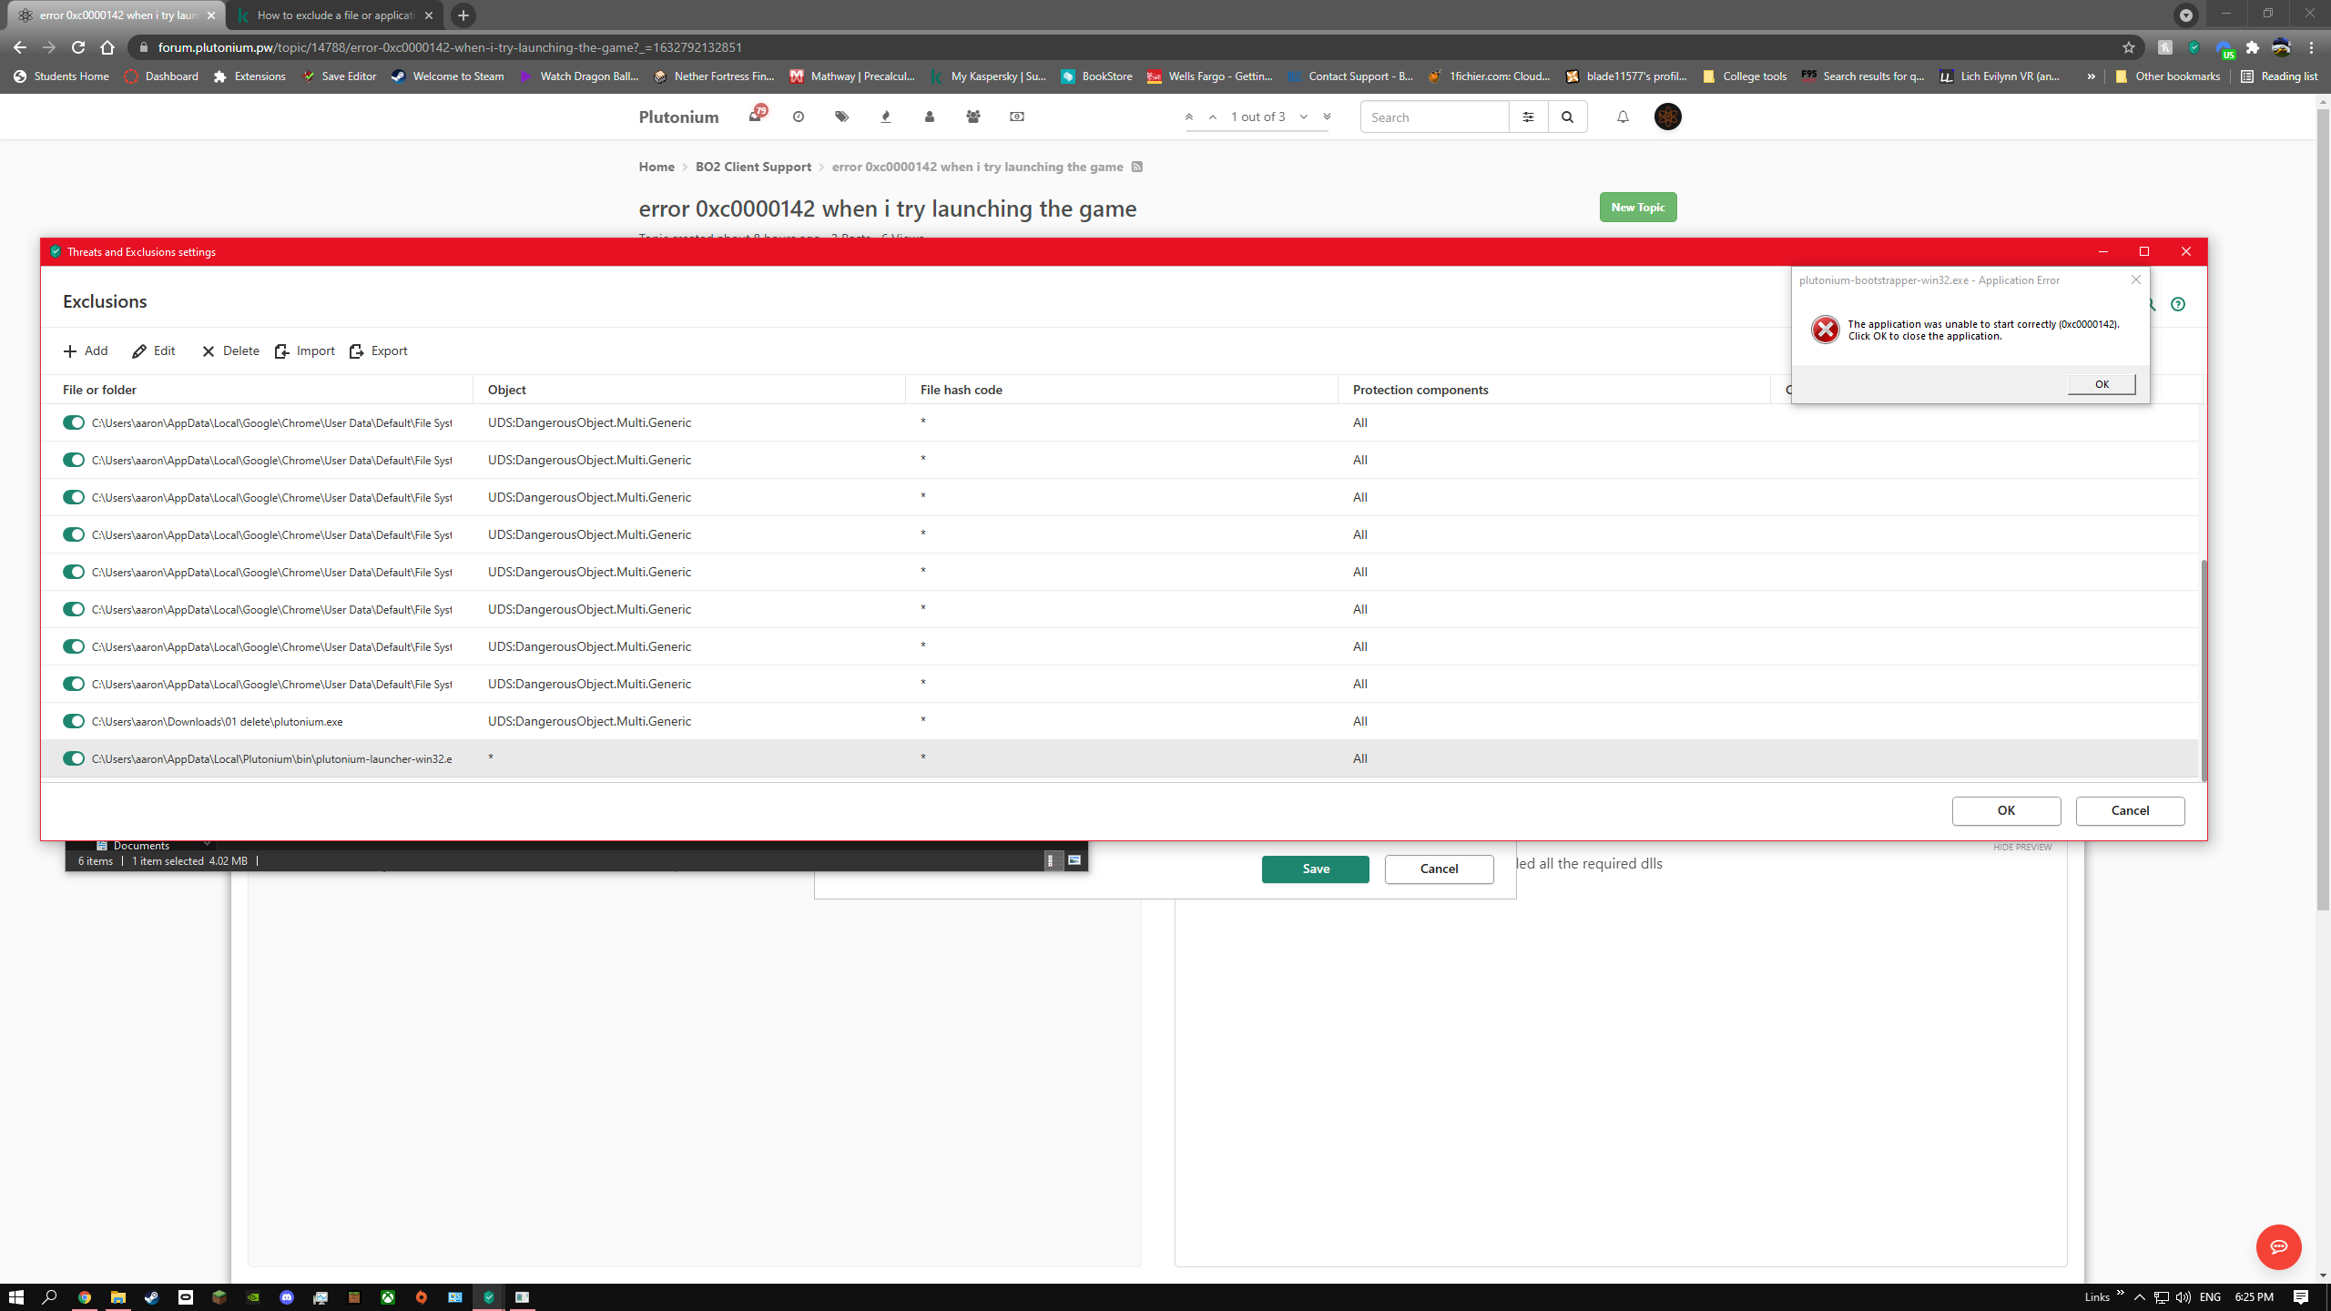Screen dimensions: 2331x1311
Task: Click the Import exclusions icon
Action: click(282, 351)
